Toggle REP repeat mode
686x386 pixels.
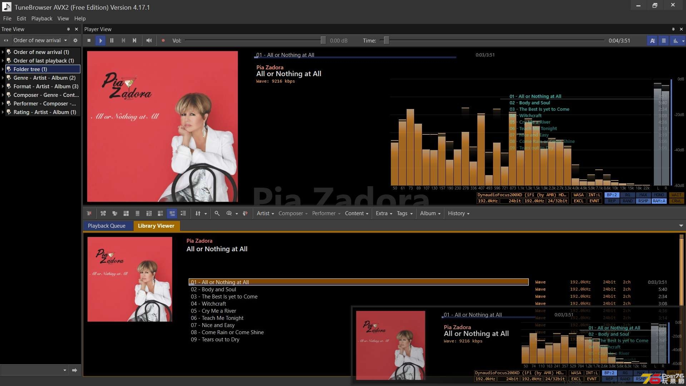612,201
